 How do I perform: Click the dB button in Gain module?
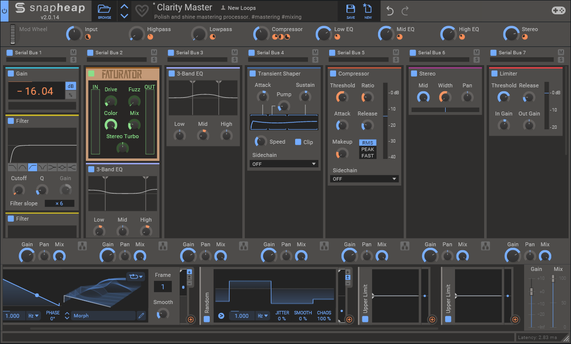(71, 86)
